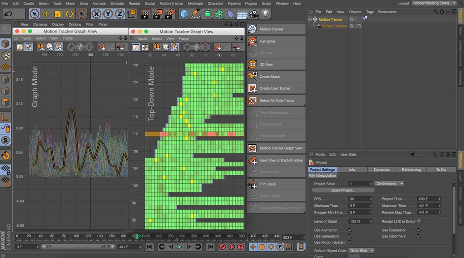Open the MoGraph menu
This screenshot has width=464, height=258.
[x=195, y=3]
